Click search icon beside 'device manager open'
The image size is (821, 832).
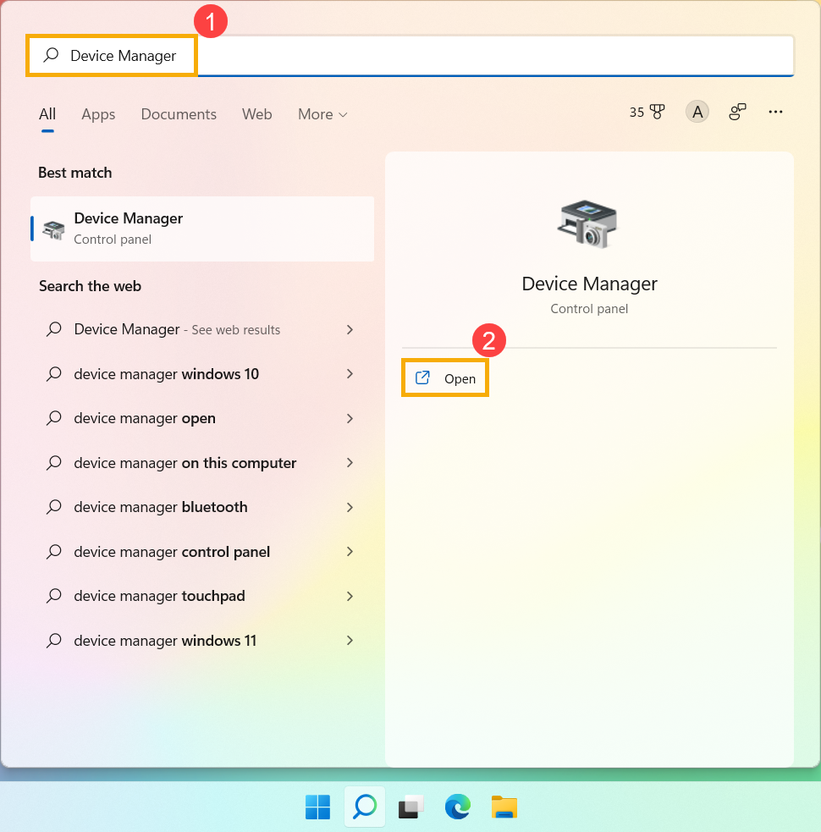click(x=53, y=419)
